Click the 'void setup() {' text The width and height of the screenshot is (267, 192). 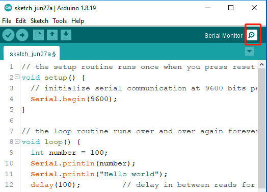point(54,78)
